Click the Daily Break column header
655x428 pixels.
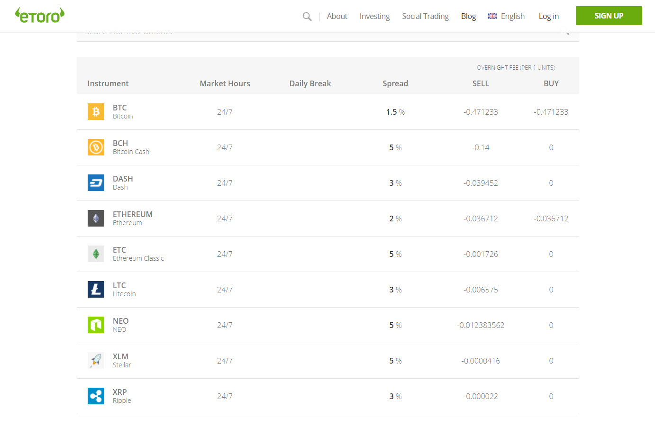pos(310,83)
